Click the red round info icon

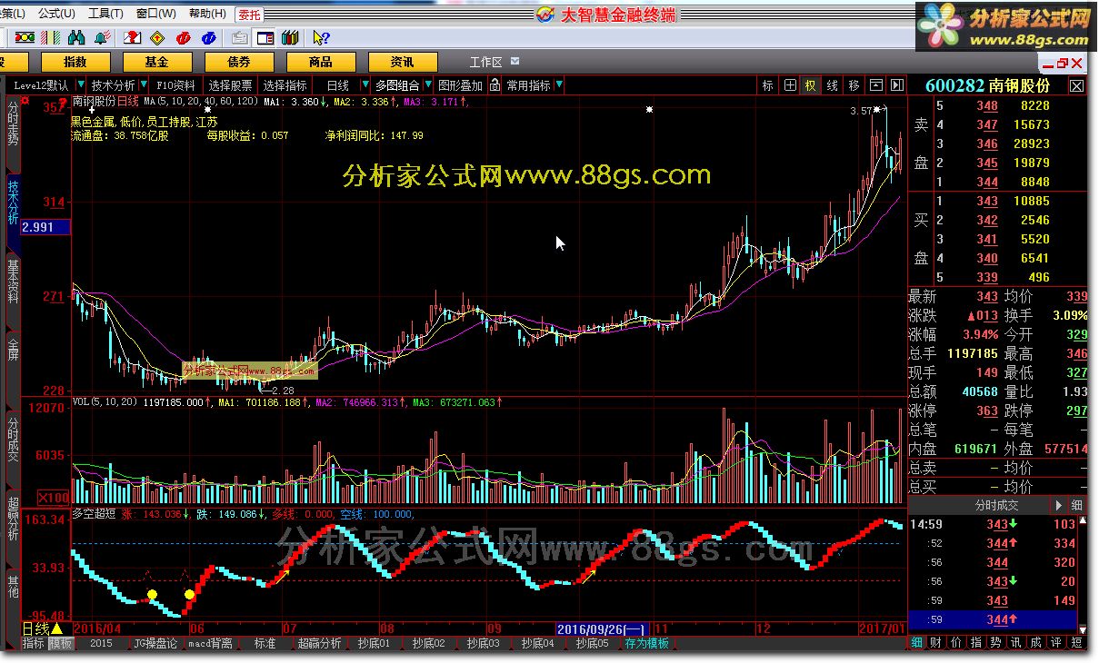(x=184, y=37)
